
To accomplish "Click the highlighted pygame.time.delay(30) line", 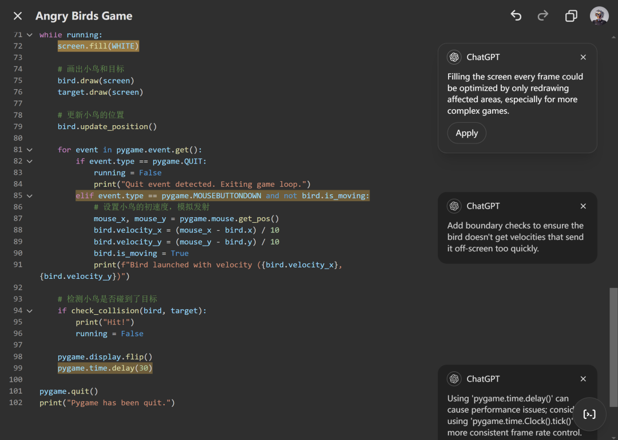I will tap(105, 368).
